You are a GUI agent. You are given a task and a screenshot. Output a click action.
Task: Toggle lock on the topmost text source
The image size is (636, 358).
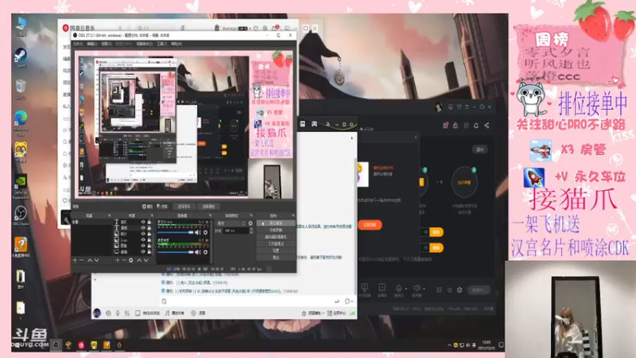pyautogui.click(x=149, y=222)
